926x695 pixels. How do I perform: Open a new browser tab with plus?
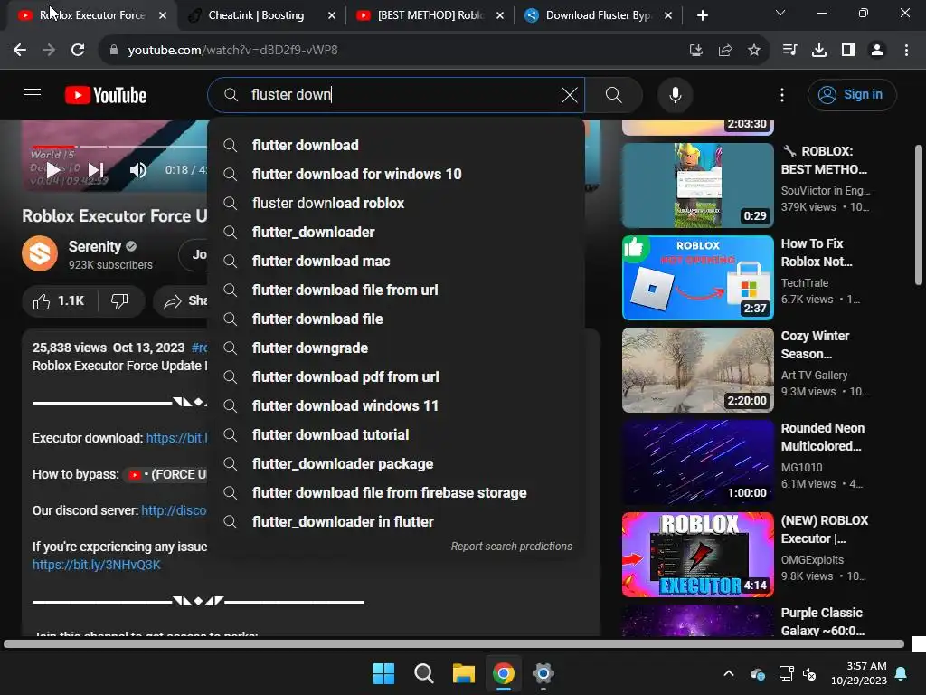702,15
